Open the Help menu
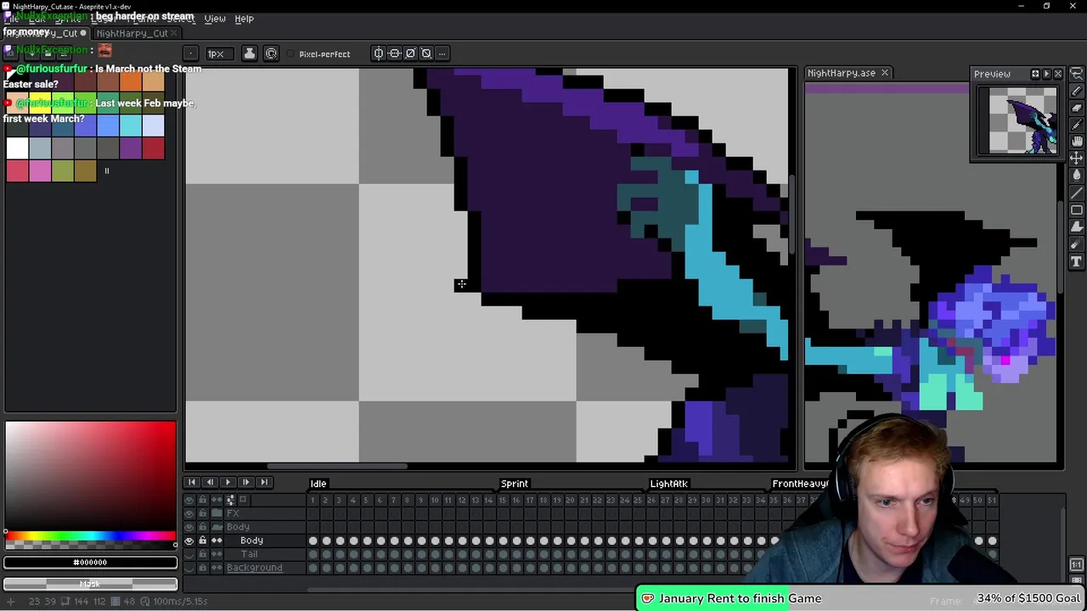The width and height of the screenshot is (1087, 611). (x=244, y=19)
